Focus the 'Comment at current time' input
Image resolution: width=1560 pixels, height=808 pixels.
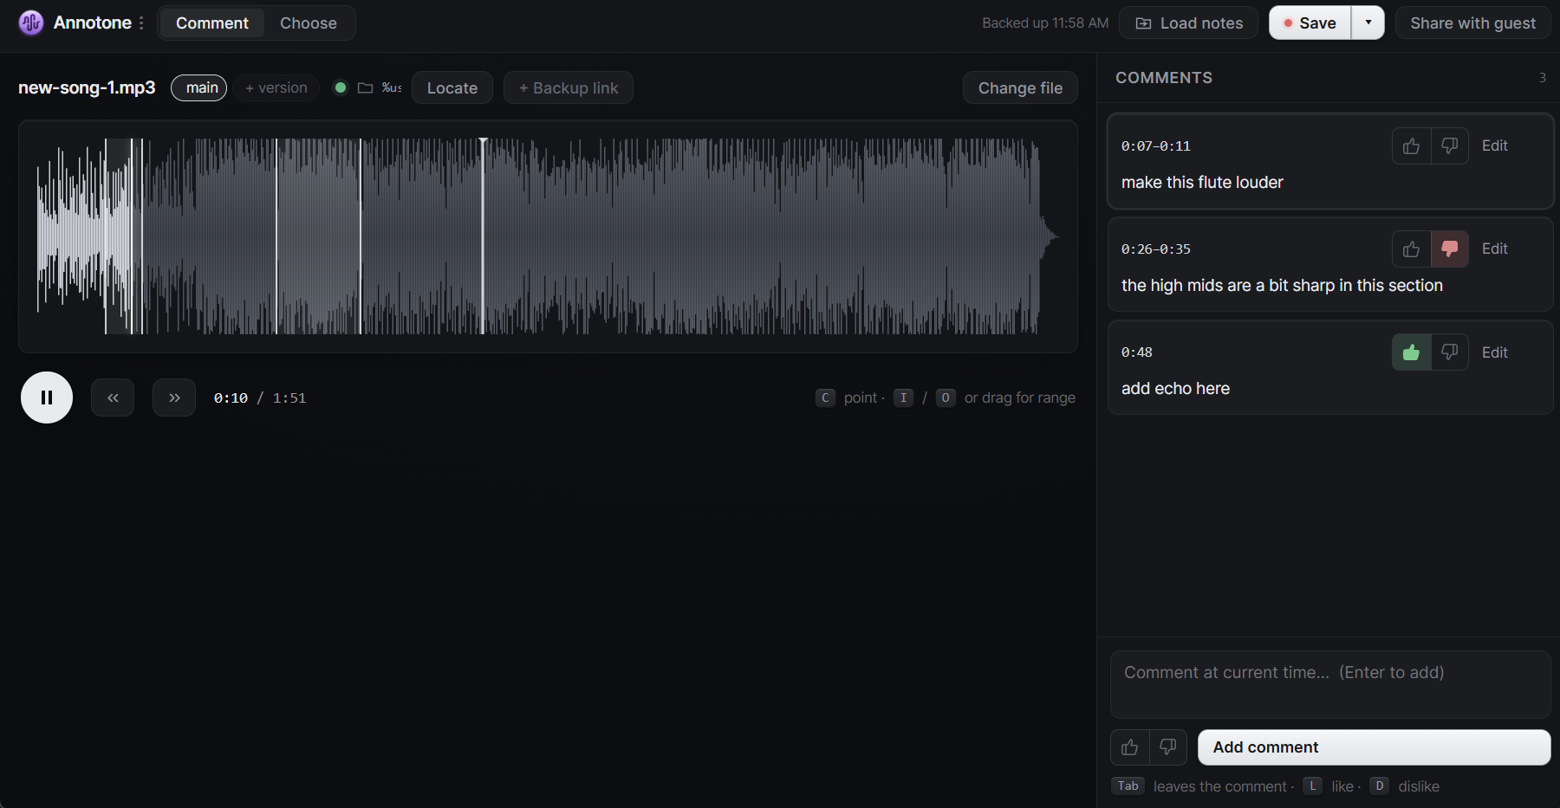pyautogui.click(x=1330, y=684)
